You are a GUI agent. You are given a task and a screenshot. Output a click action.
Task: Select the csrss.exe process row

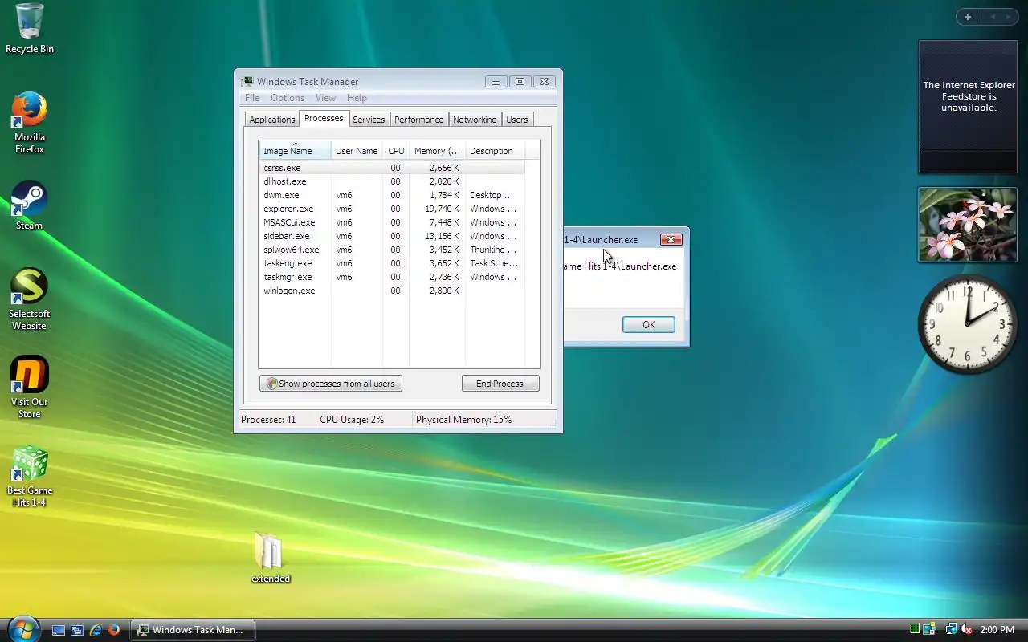[392, 168]
